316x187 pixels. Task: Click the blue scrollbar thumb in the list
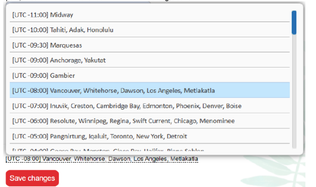(x=294, y=22)
